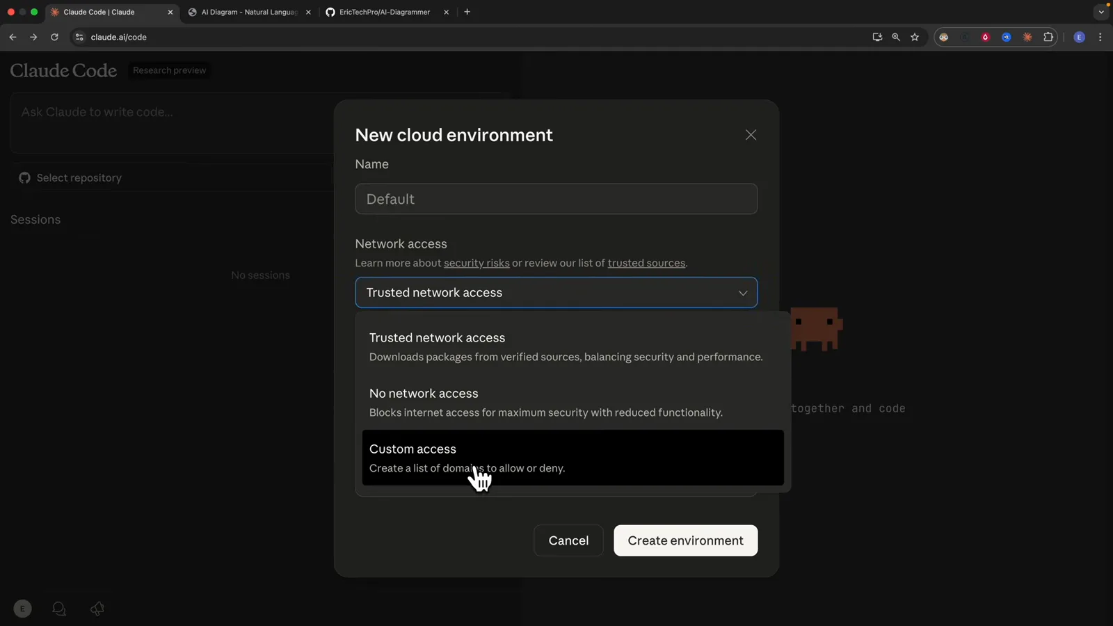Choose the No network access option
The image size is (1113, 626).
(572, 402)
